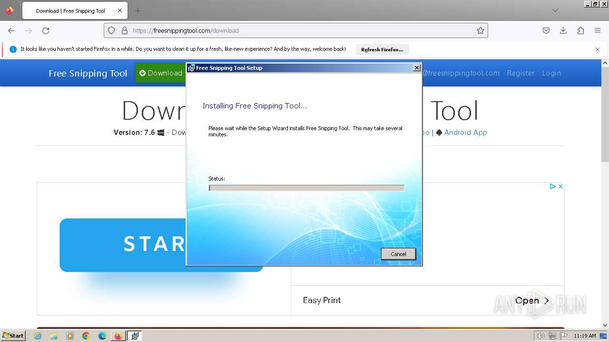Close the Download | Free Snipping Tool tab
Screen dimensions: 609x342
pyautogui.click(x=119, y=10)
